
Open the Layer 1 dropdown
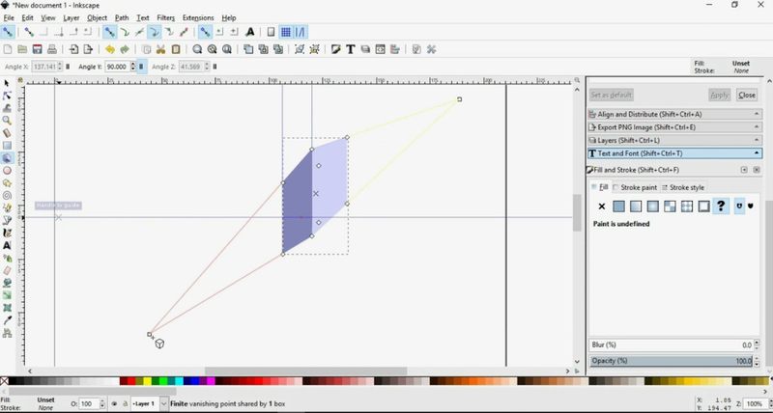click(164, 403)
